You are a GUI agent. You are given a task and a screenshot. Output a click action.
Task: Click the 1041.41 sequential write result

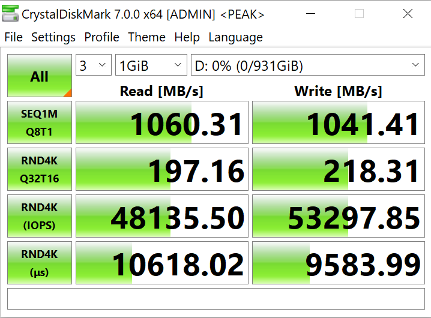(338, 124)
